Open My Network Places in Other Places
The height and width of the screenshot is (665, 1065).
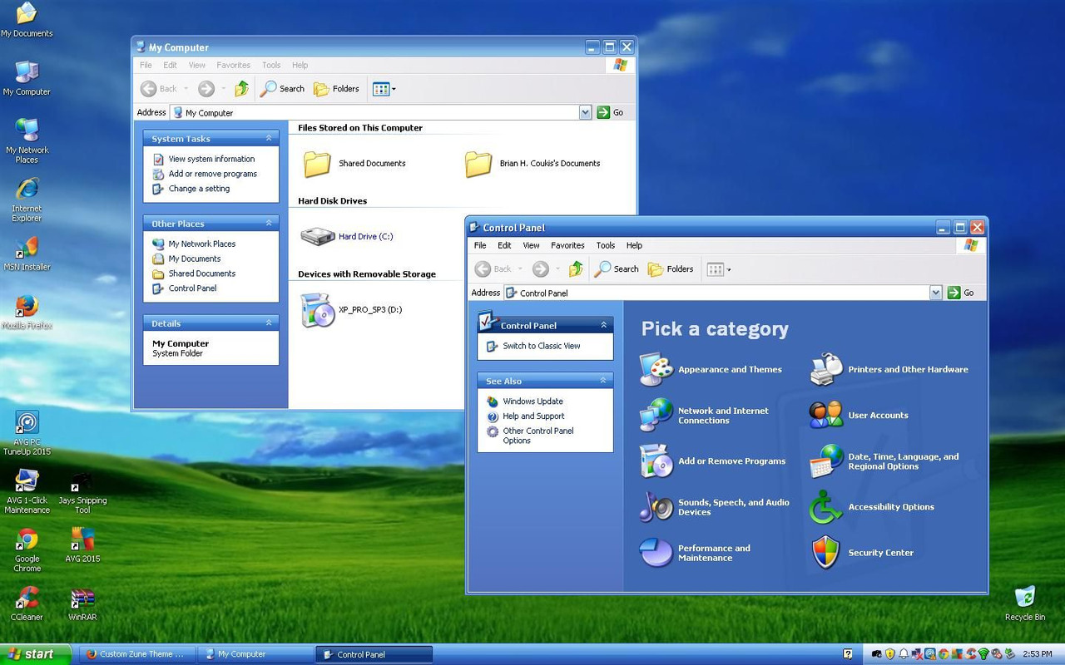tap(202, 244)
